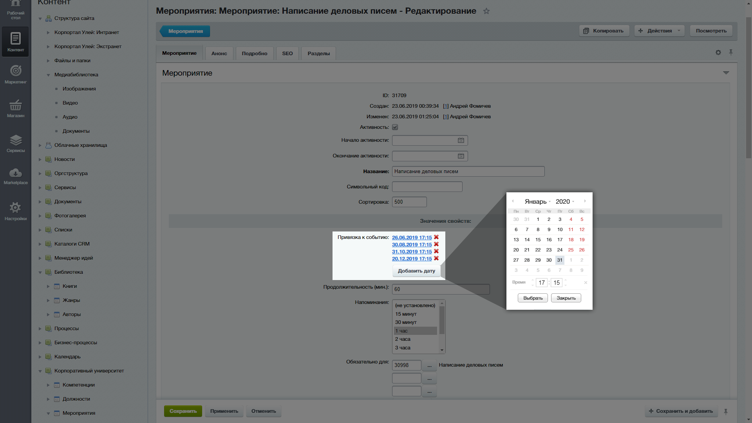
Task: Expand the Книги tree node
Action: 48,286
